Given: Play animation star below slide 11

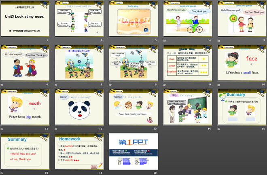Looking at the screenshot, I should pyautogui.click(x=2, y=129).
